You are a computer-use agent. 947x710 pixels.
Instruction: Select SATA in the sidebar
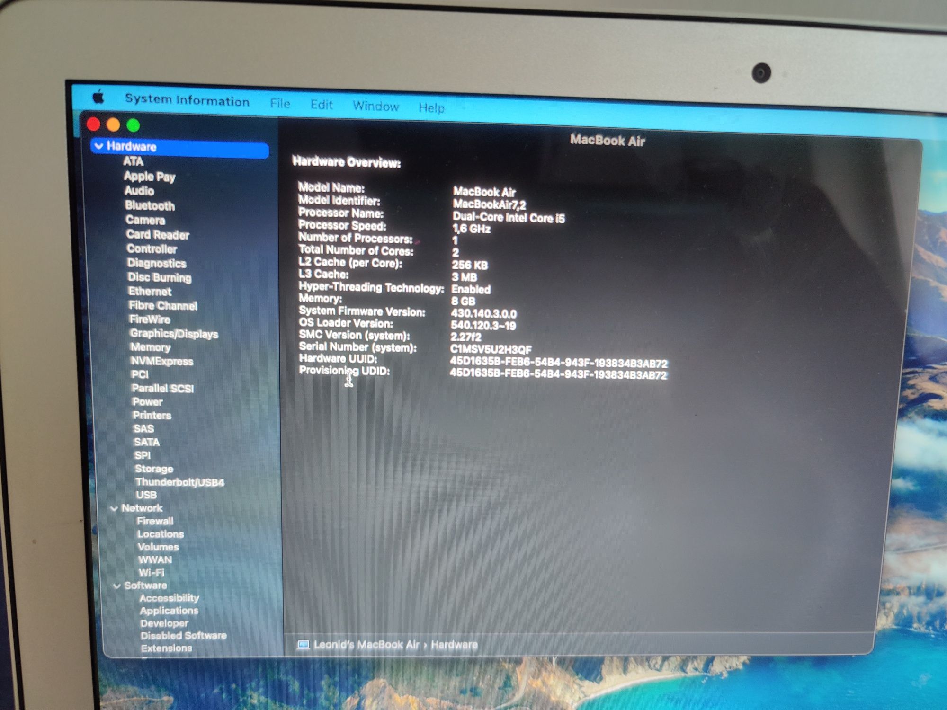point(147,442)
